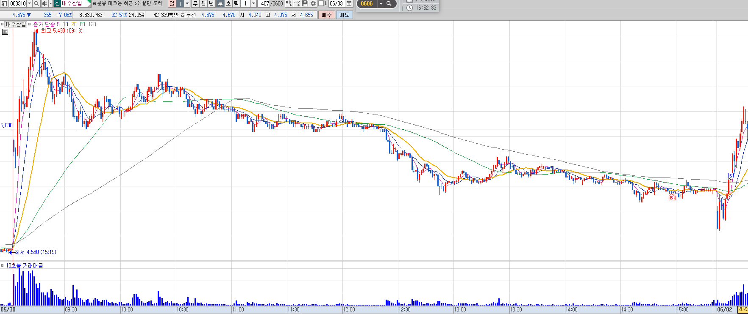The width and height of the screenshot is (748, 314).
Task: Click the add line indicator icon
Action: pos(297,3)
